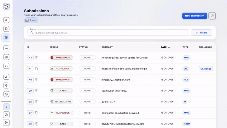Copy the ID of submission 40
This screenshot has height=128, width=227.
point(37,80)
